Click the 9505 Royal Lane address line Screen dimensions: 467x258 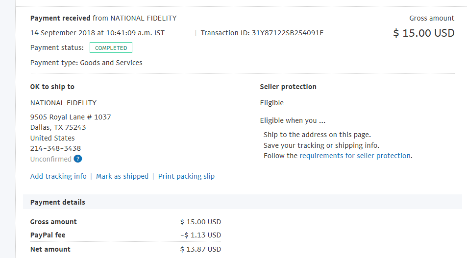[71, 117]
